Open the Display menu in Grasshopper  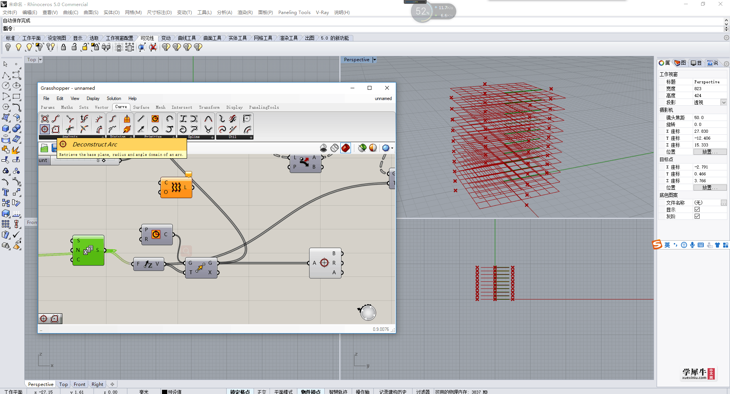[x=93, y=98]
